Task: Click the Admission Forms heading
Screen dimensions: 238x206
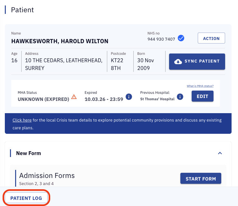Action: tap(47, 176)
